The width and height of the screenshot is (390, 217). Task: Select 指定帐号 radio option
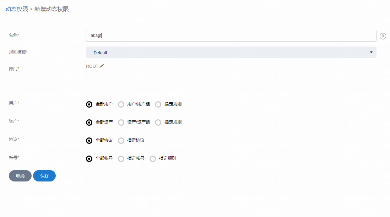[121, 159]
